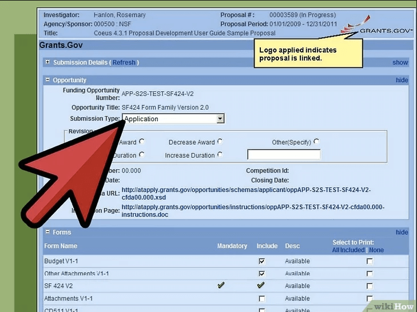Click All Included under Select to Print
Viewport: 417px width, 312px height.
348,250
